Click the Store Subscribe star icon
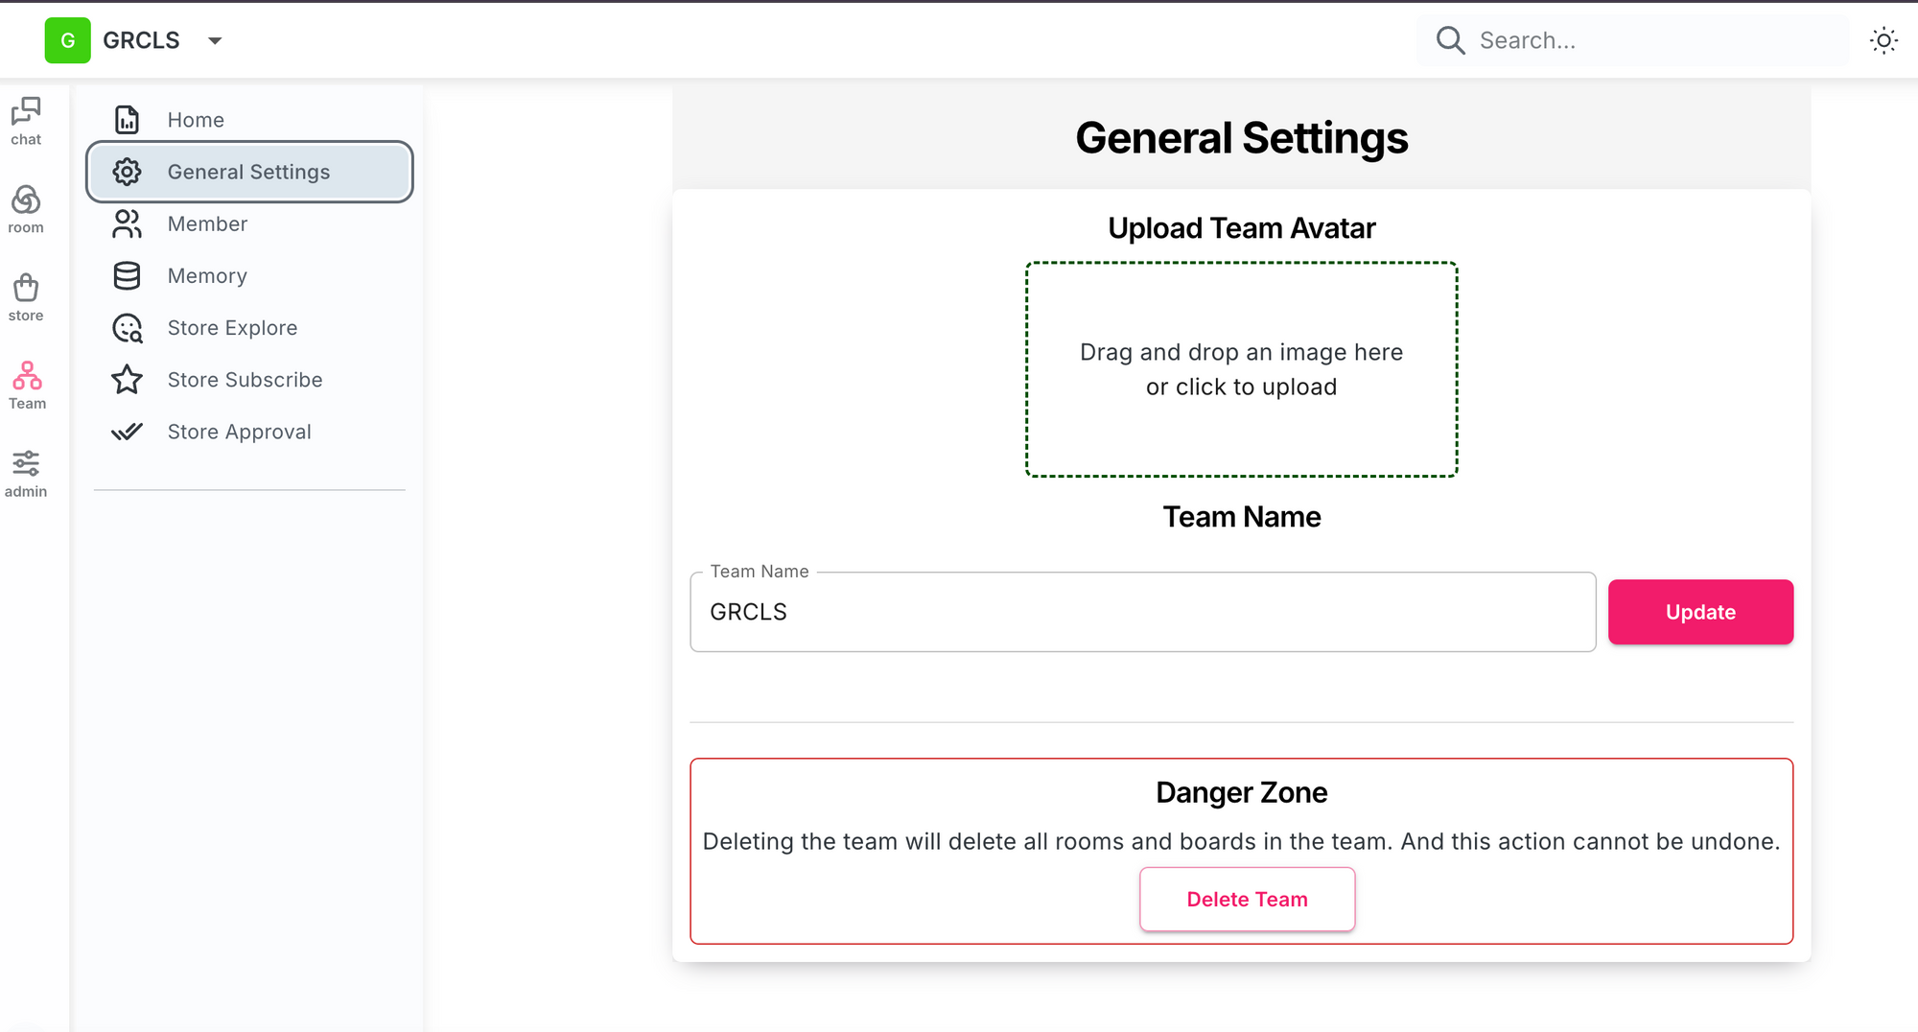The image size is (1918, 1032). tap(127, 380)
